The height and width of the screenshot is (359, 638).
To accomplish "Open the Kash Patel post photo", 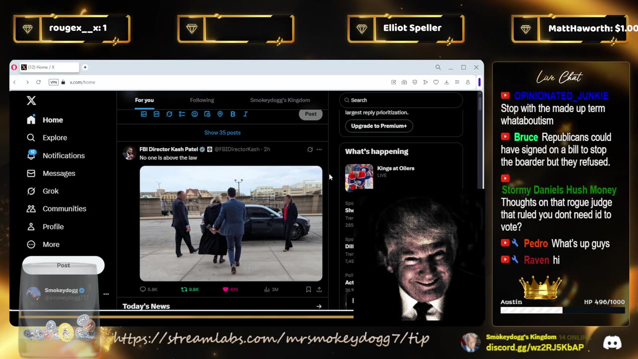I will pos(231,223).
